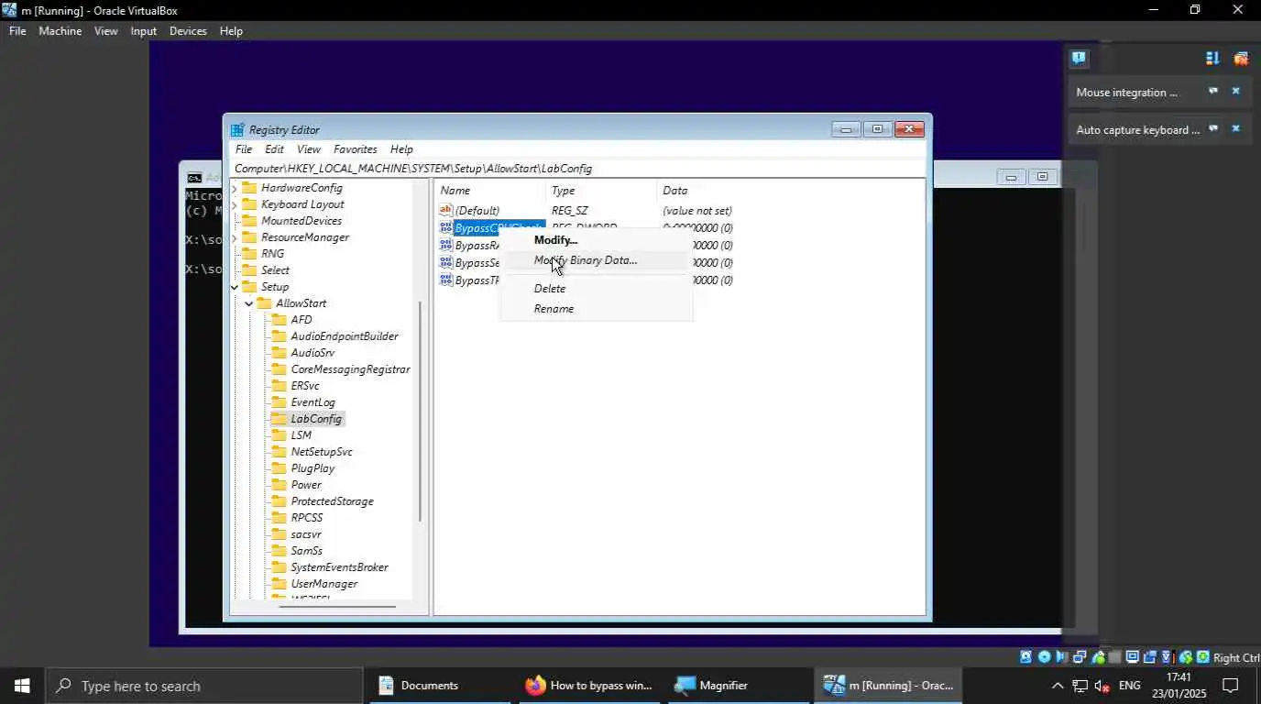The width and height of the screenshot is (1261, 704).
Task: Click the MountedDevices folder icon
Action: pos(249,221)
